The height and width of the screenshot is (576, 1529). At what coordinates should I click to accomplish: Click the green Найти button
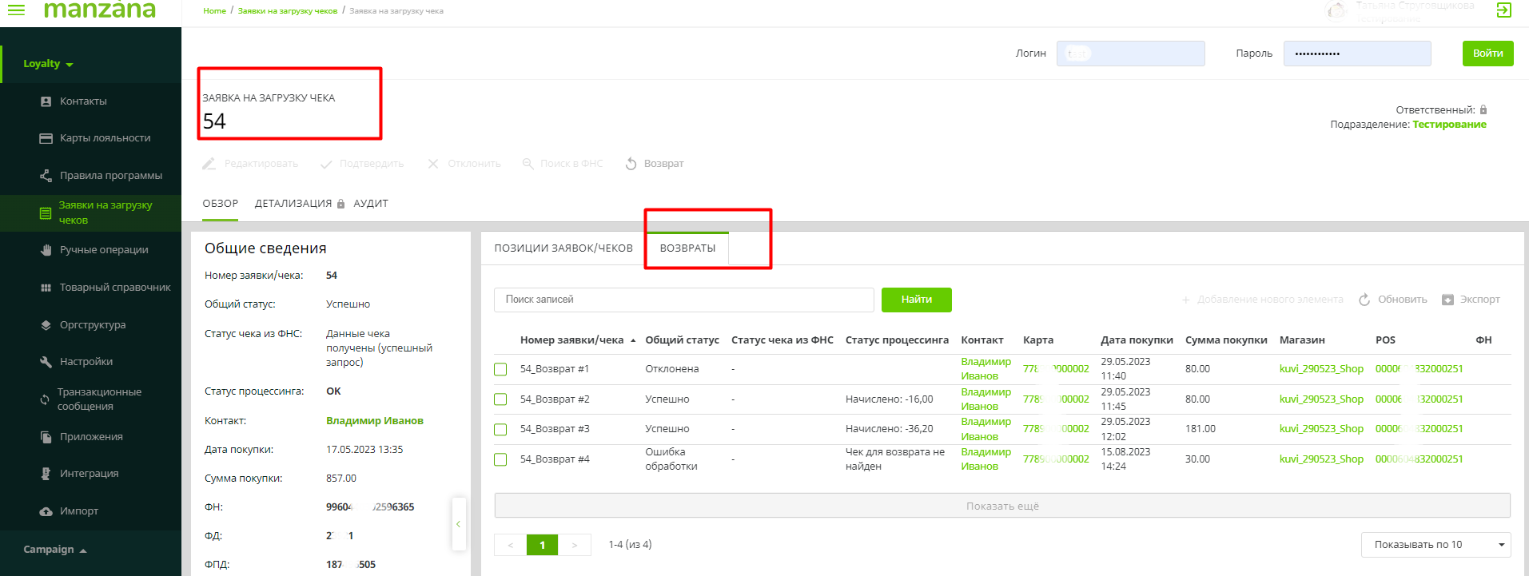tap(916, 300)
